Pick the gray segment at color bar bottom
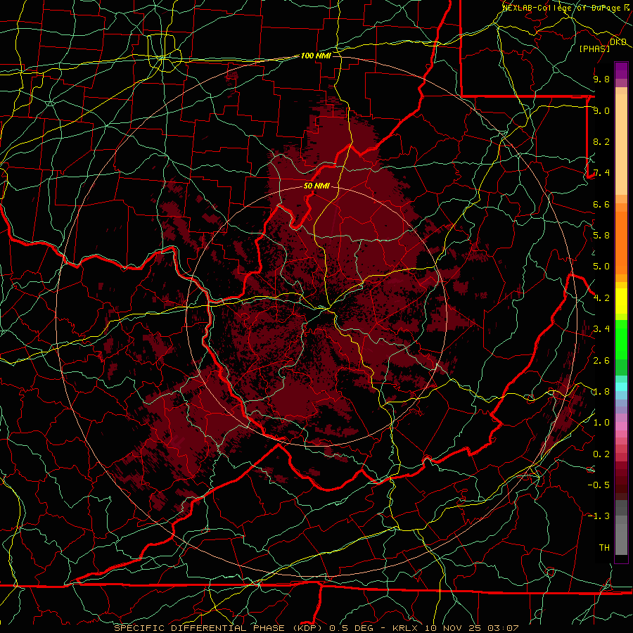Viewport: 633px width, 633px height. click(621, 539)
